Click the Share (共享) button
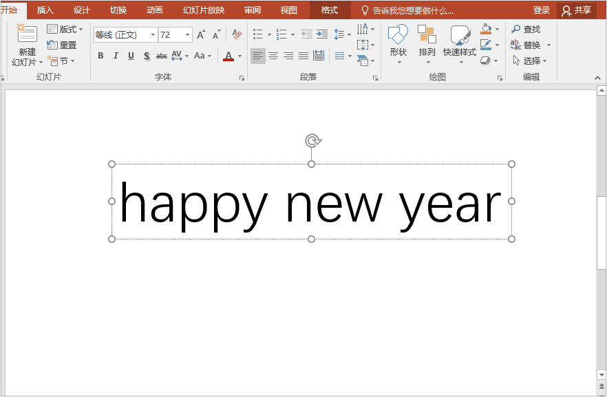This screenshot has height=397, width=607. [x=577, y=10]
